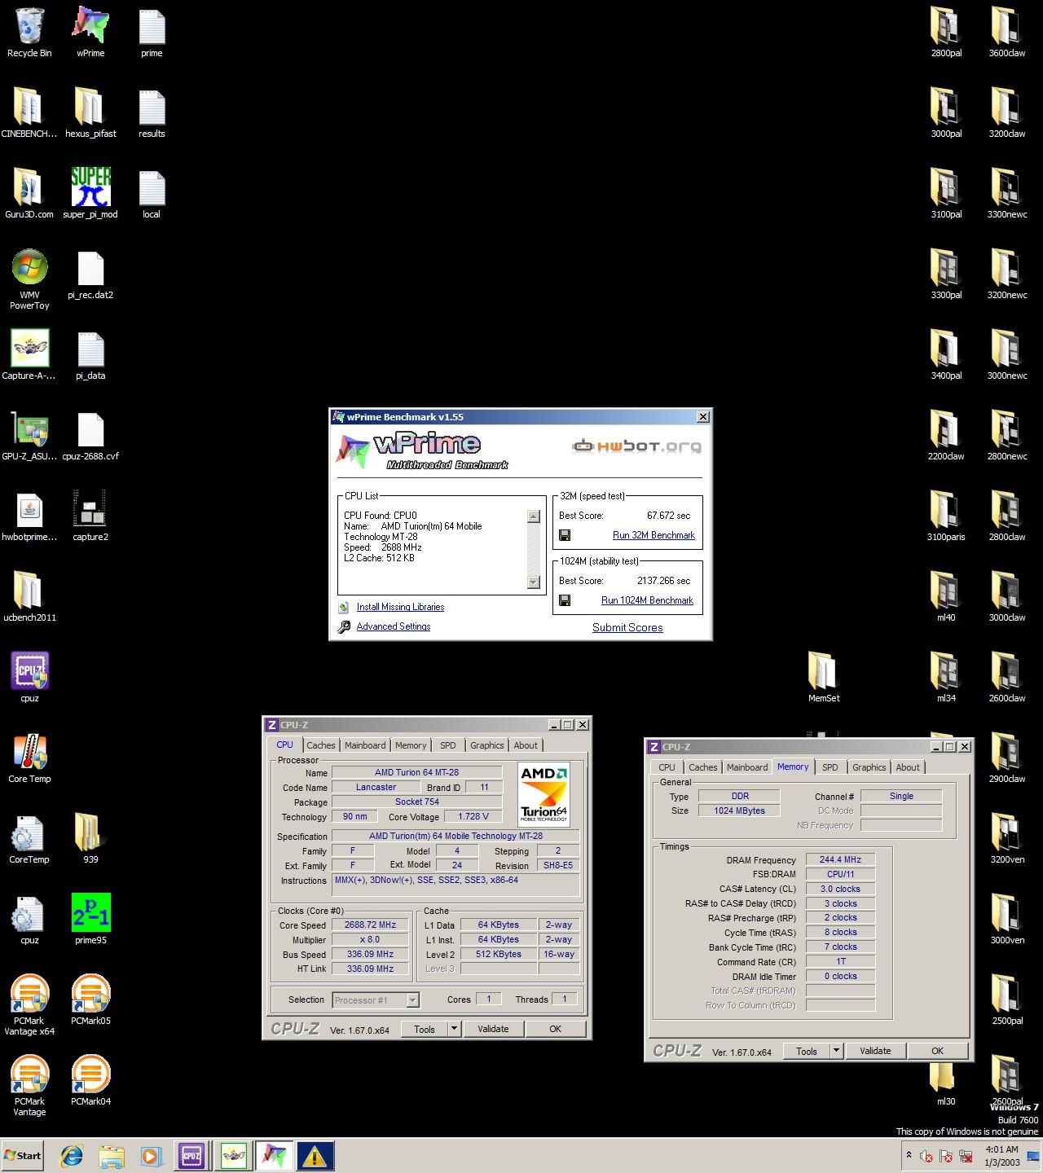Click scroll up arrow in wPrime CPU List
The height and width of the screenshot is (1173, 1043).
tap(534, 516)
